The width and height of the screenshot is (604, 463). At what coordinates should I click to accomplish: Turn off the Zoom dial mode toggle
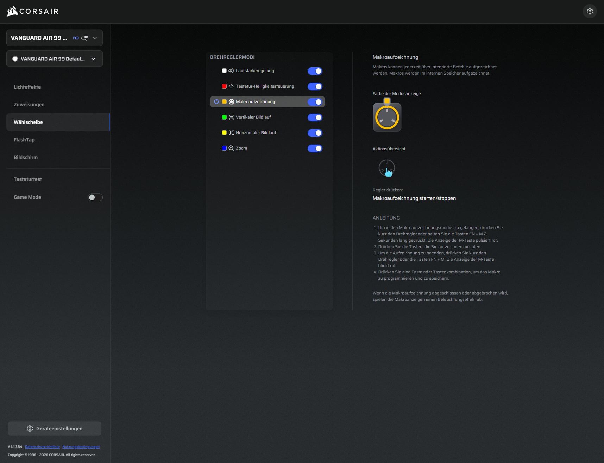click(315, 148)
